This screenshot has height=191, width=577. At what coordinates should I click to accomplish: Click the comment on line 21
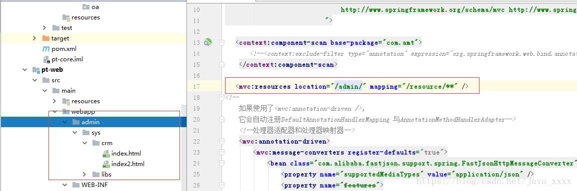coord(297,130)
